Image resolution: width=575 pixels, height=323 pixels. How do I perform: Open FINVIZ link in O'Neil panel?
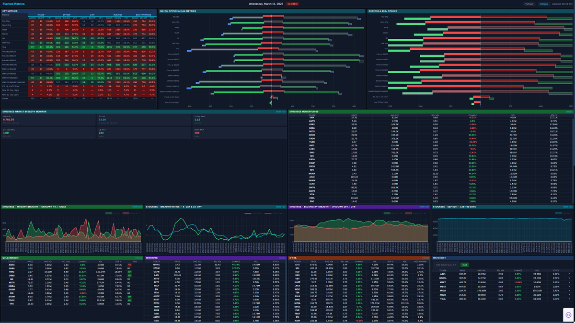425,258
